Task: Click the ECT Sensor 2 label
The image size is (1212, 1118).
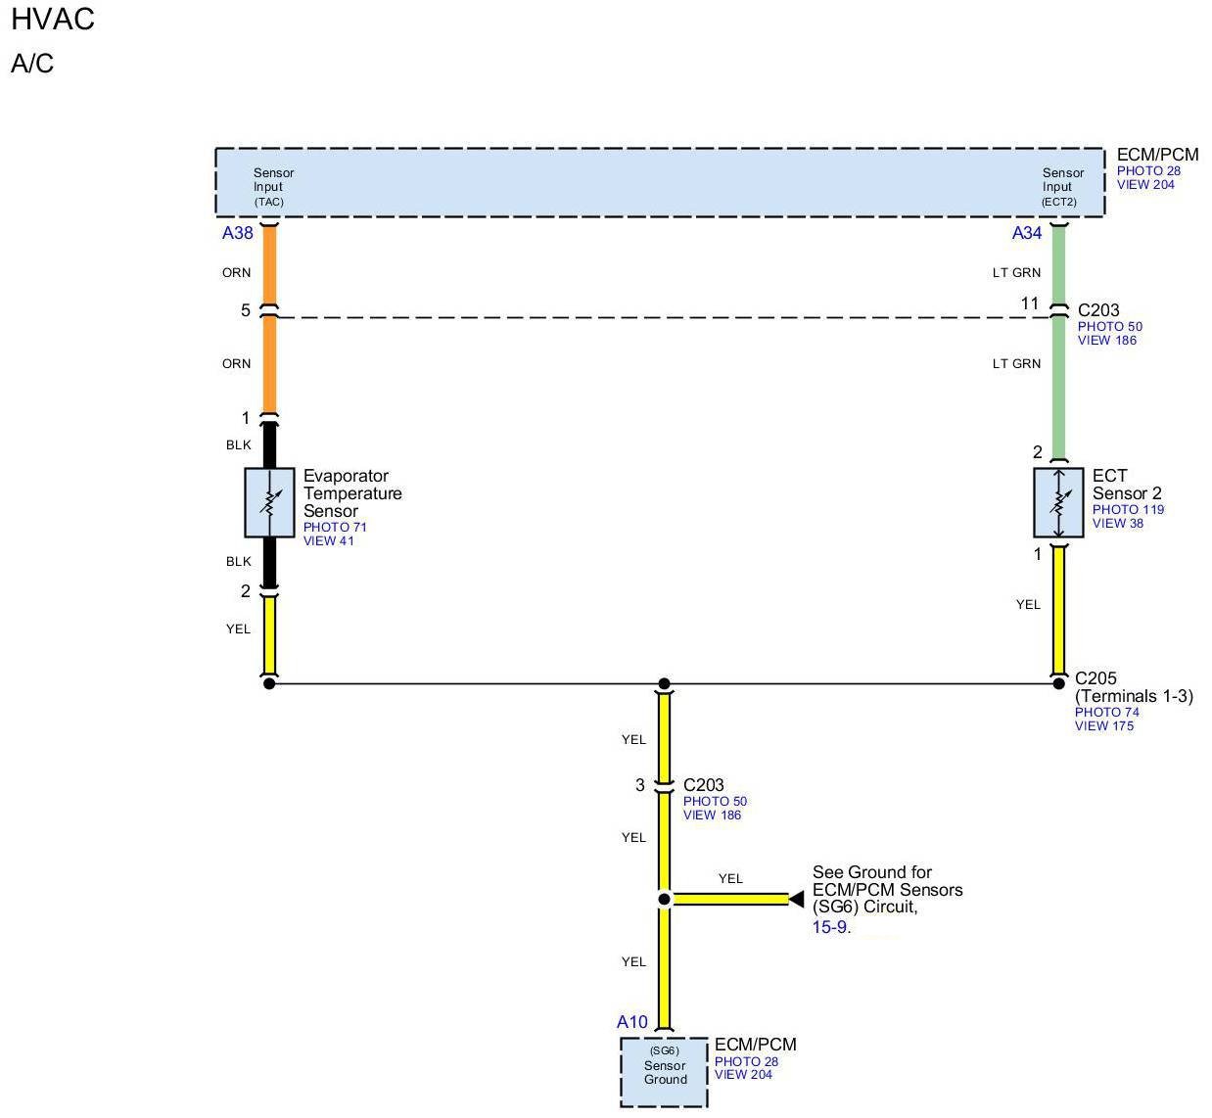Action: click(1127, 485)
